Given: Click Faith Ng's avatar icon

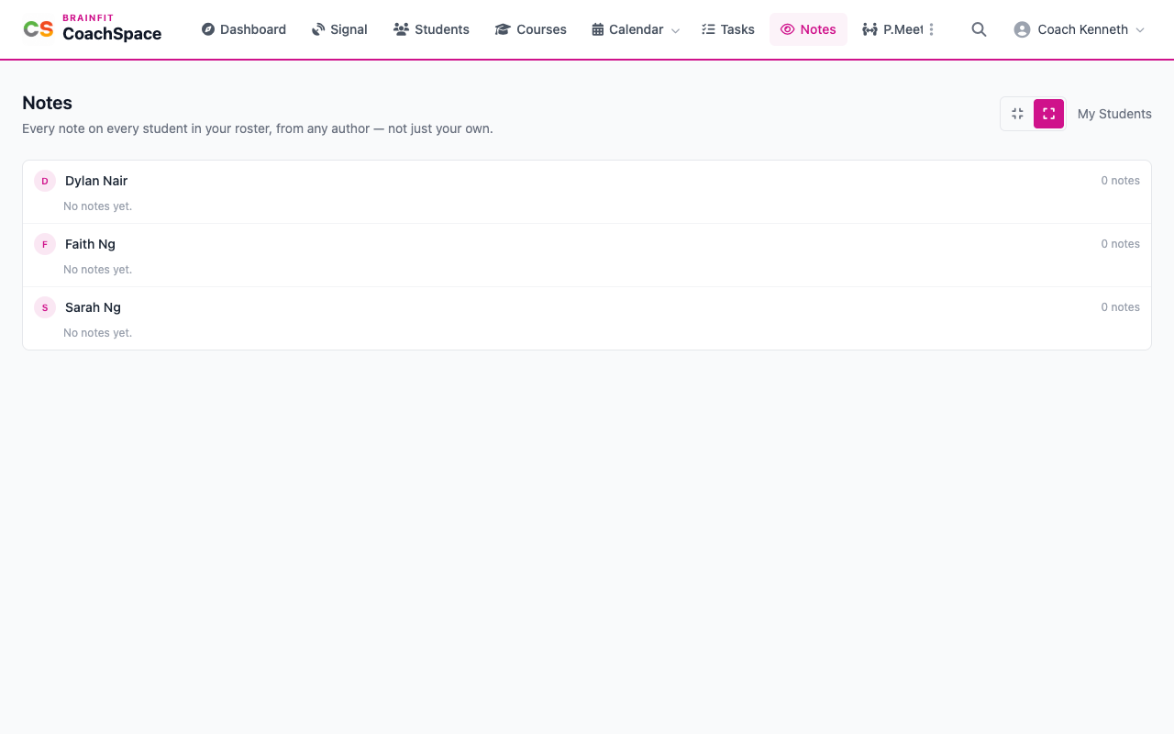Looking at the screenshot, I should (45, 244).
